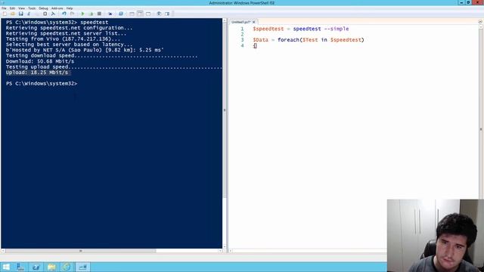Click the console horizontal scrollbar thumb
The width and height of the screenshot is (484, 272).
(x=81, y=251)
